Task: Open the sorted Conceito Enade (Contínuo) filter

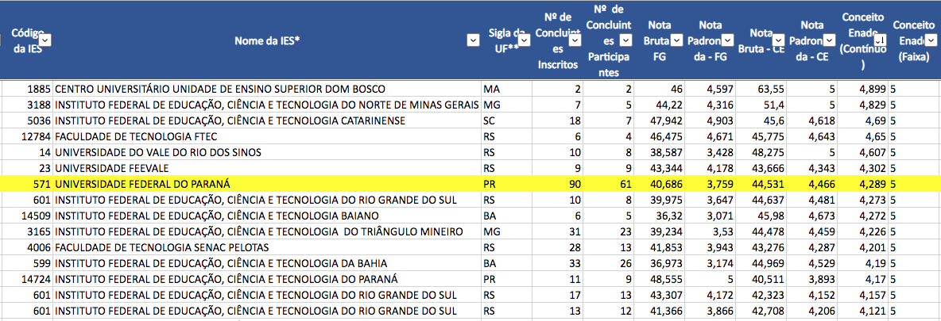Action: point(880,40)
